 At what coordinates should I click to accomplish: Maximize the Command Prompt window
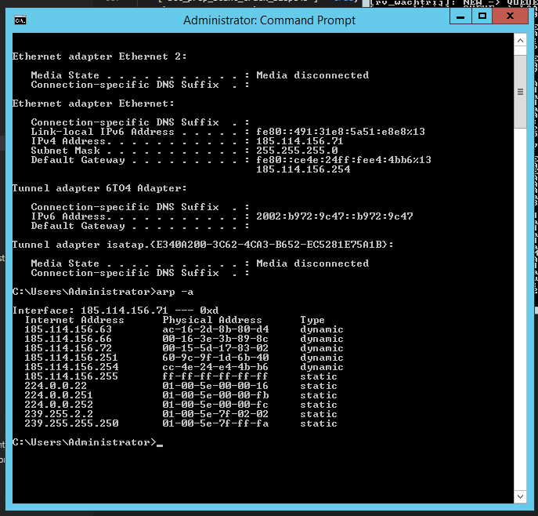point(482,16)
